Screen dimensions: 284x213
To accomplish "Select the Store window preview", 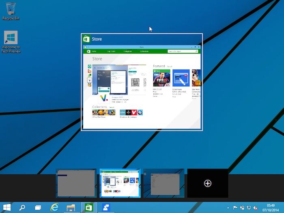I will [142, 86].
